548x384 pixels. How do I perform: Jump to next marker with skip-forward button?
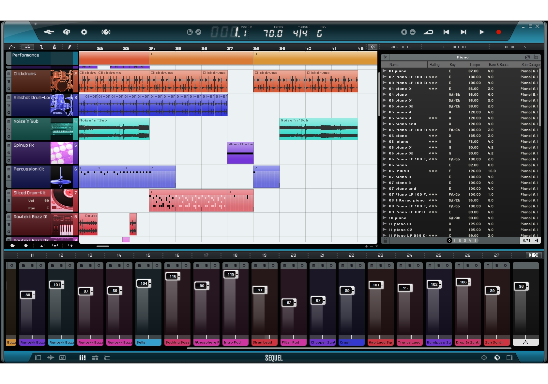[463, 32]
